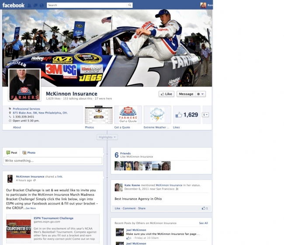
Task: Click the Recent Posts by Others heading
Action: point(145,223)
